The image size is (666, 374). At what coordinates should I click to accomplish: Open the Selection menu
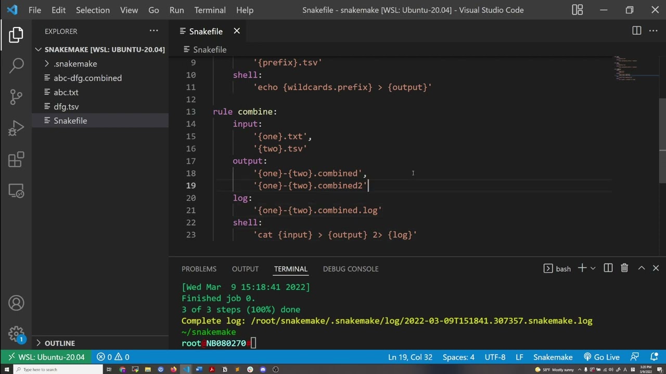pos(93,10)
